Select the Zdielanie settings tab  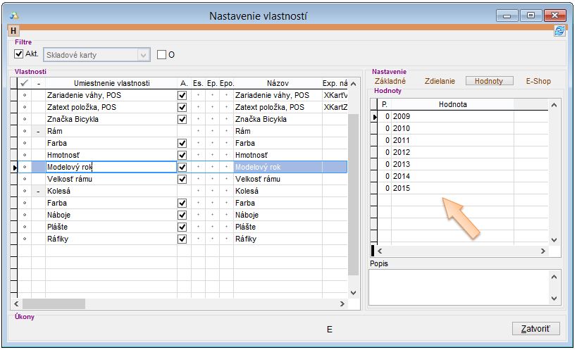point(441,81)
